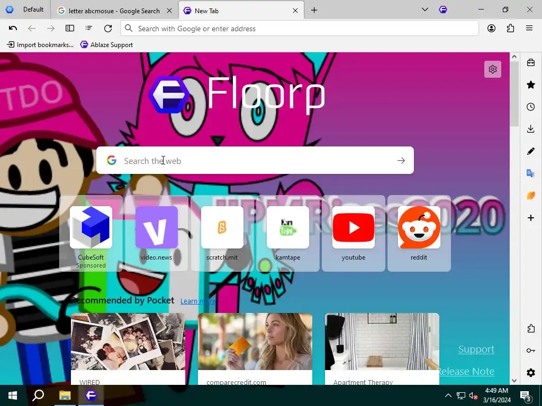Focus the address bar
Screen dimensions: 542x406
pyautogui.click(x=300, y=29)
